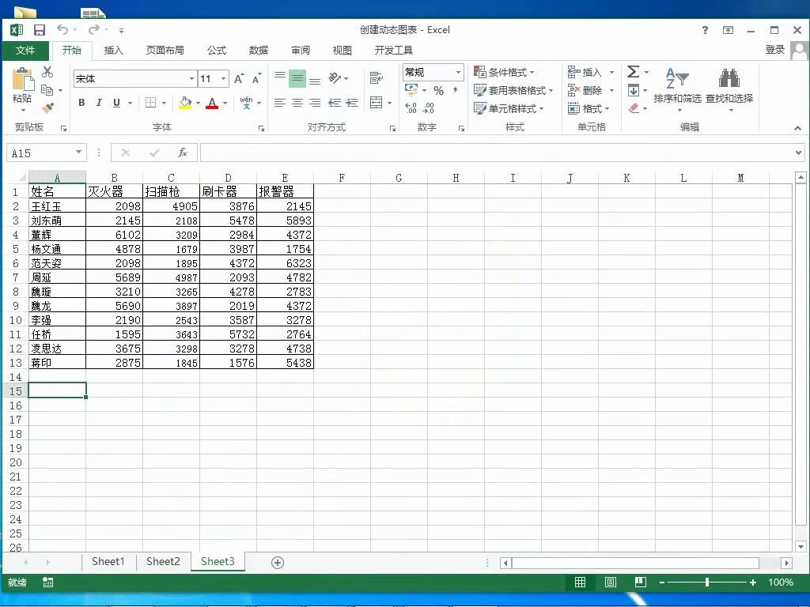810x607 pixels.
Task: Collapse the ribbon with the arrow
Action: tap(797, 128)
